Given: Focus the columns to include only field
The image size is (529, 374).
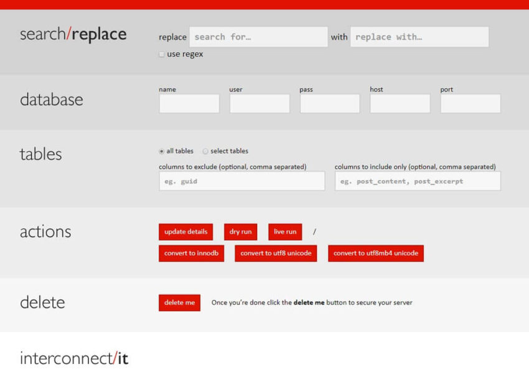Looking at the screenshot, I should click(x=418, y=180).
